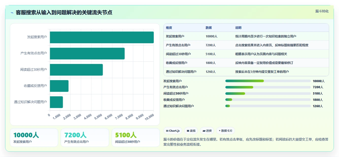The image size is (339, 157).
Task: Click the 收藏或反馈用户 progress bar
Action: (268, 100)
